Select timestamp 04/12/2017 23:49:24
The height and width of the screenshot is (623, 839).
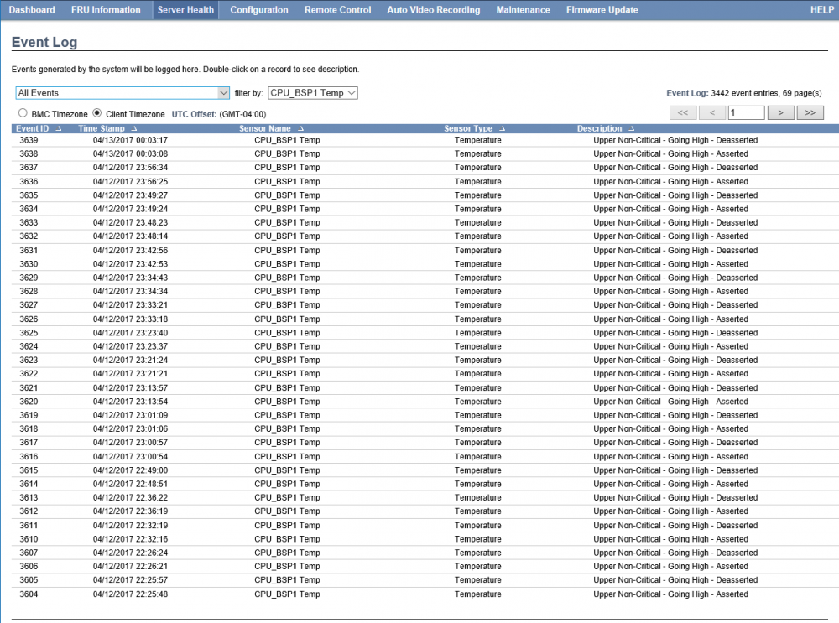point(130,209)
